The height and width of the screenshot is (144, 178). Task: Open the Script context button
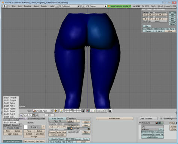click(x=24, y=115)
